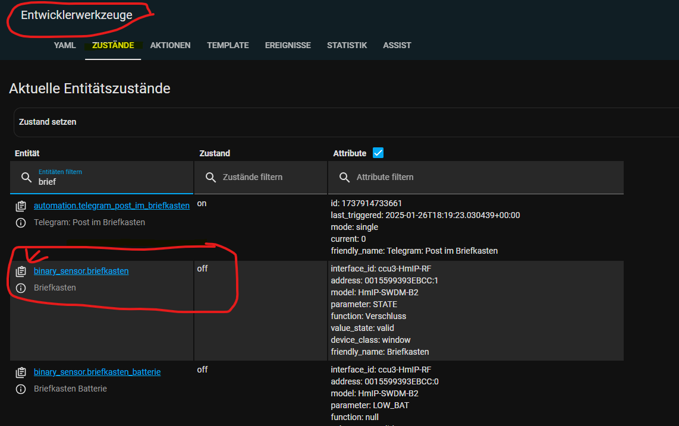Click search icon in Zustände filtern

211,177
